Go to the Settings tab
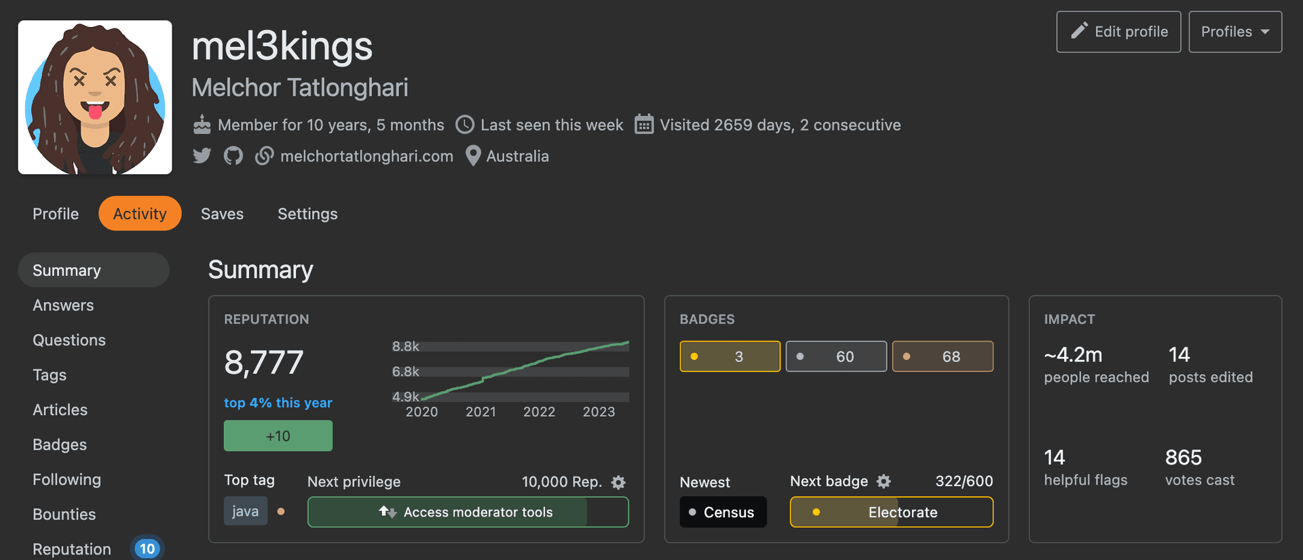Screen dimensions: 1303x560 coord(307,214)
